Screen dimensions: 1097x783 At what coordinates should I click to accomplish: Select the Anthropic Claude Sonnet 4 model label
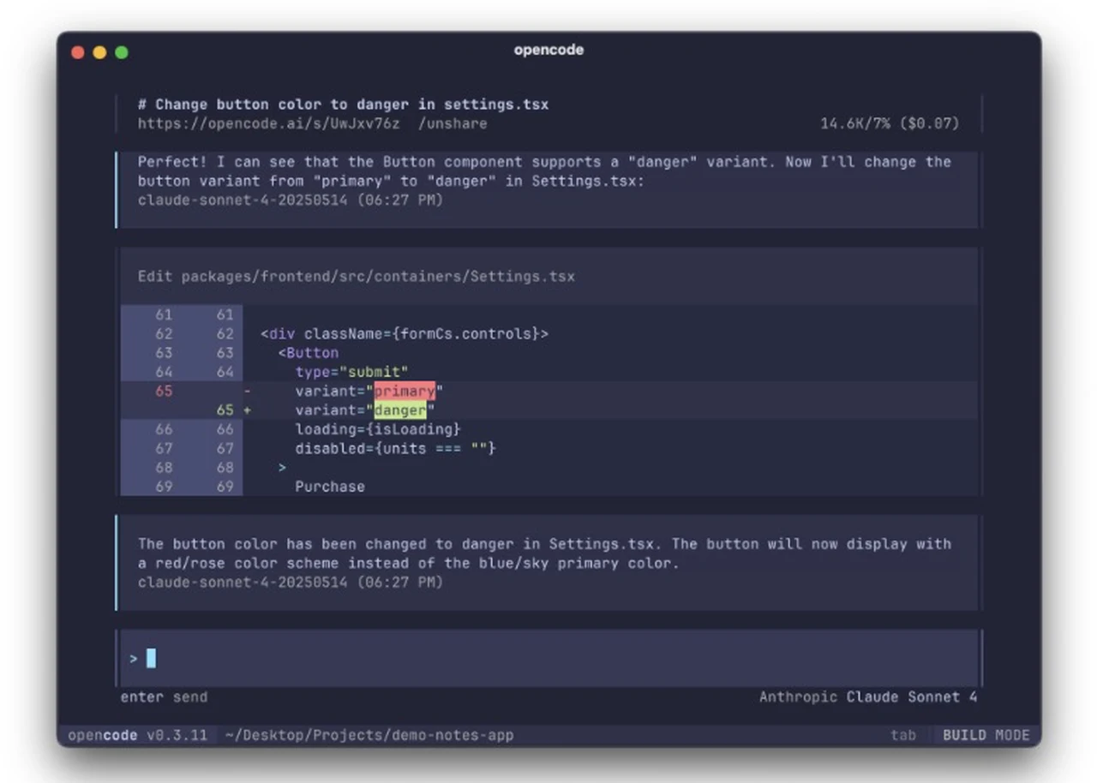868,696
